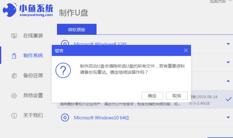Confirm with the 确定 button

[152, 96]
